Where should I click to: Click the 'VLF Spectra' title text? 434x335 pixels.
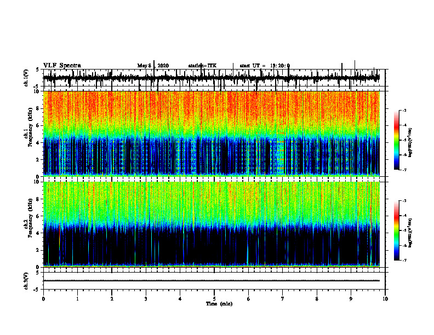[62, 66]
